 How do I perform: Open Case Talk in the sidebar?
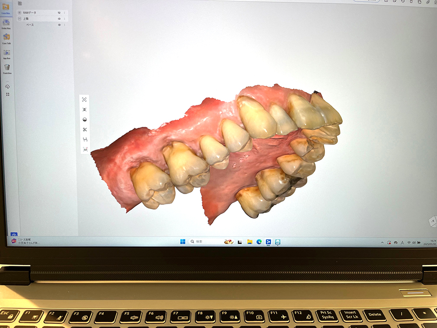point(7,38)
